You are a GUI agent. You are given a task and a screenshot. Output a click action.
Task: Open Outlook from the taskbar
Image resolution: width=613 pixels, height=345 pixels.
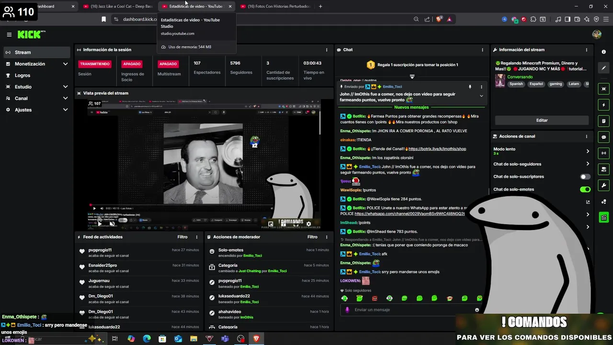178,339
